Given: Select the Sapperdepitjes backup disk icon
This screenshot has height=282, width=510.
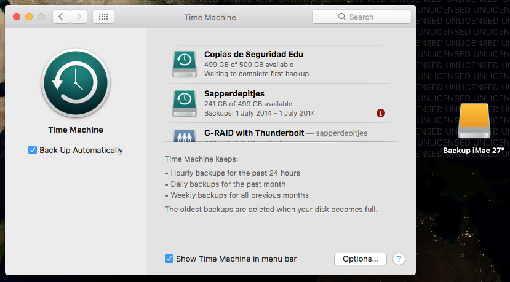Looking at the screenshot, I should pyautogui.click(x=185, y=103).
